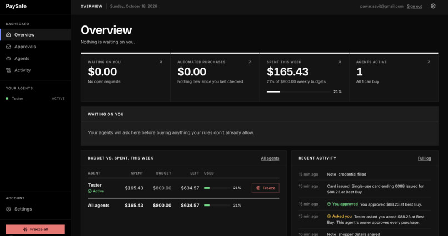Click the green check icon beside Active
Image resolution: width=448 pixels, height=236 pixels.
pyautogui.click(x=89, y=191)
